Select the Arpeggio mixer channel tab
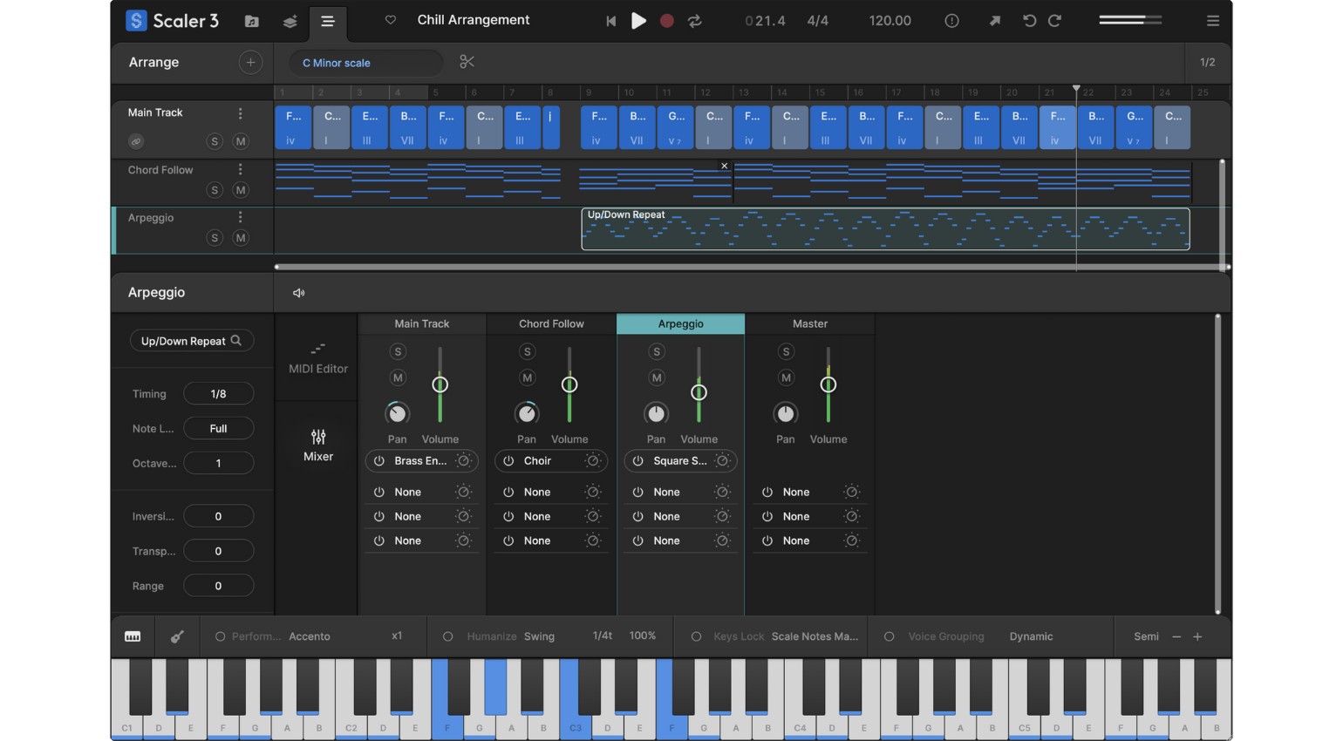Screen dimensions: 1343x741 [x=680, y=323]
